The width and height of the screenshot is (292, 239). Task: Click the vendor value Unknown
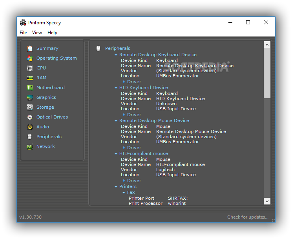click(x=166, y=104)
